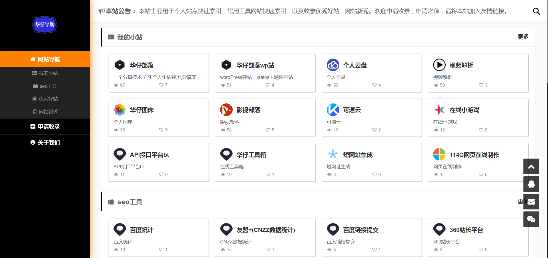This screenshot has width=548, height=258.
Task: Click the 华仔导航 site logo
Action: point(45,25)
